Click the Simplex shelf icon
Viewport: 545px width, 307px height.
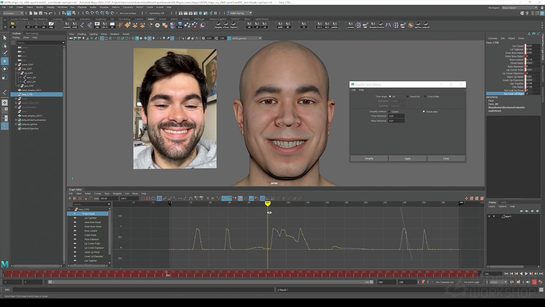pyautogui.click(x=218, y=26)
